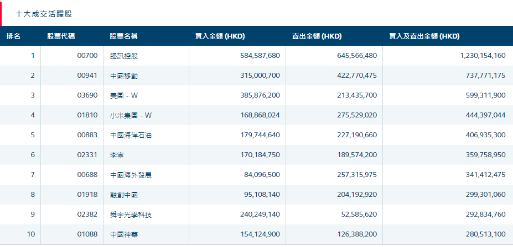Click the 騰訊控股 stock name
The image size is (513, 247).
tap(124, 56)
